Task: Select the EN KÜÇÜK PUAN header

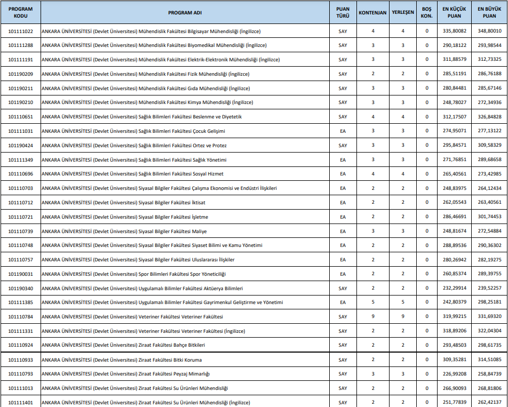Action: (x=454, y=12)
